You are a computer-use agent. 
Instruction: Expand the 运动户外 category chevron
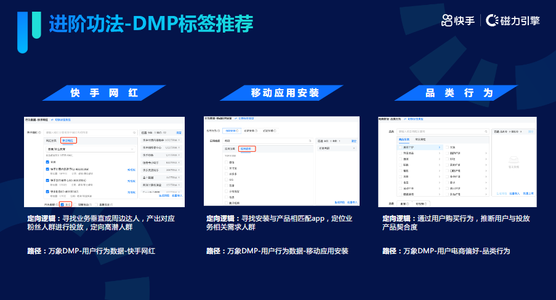440,189
